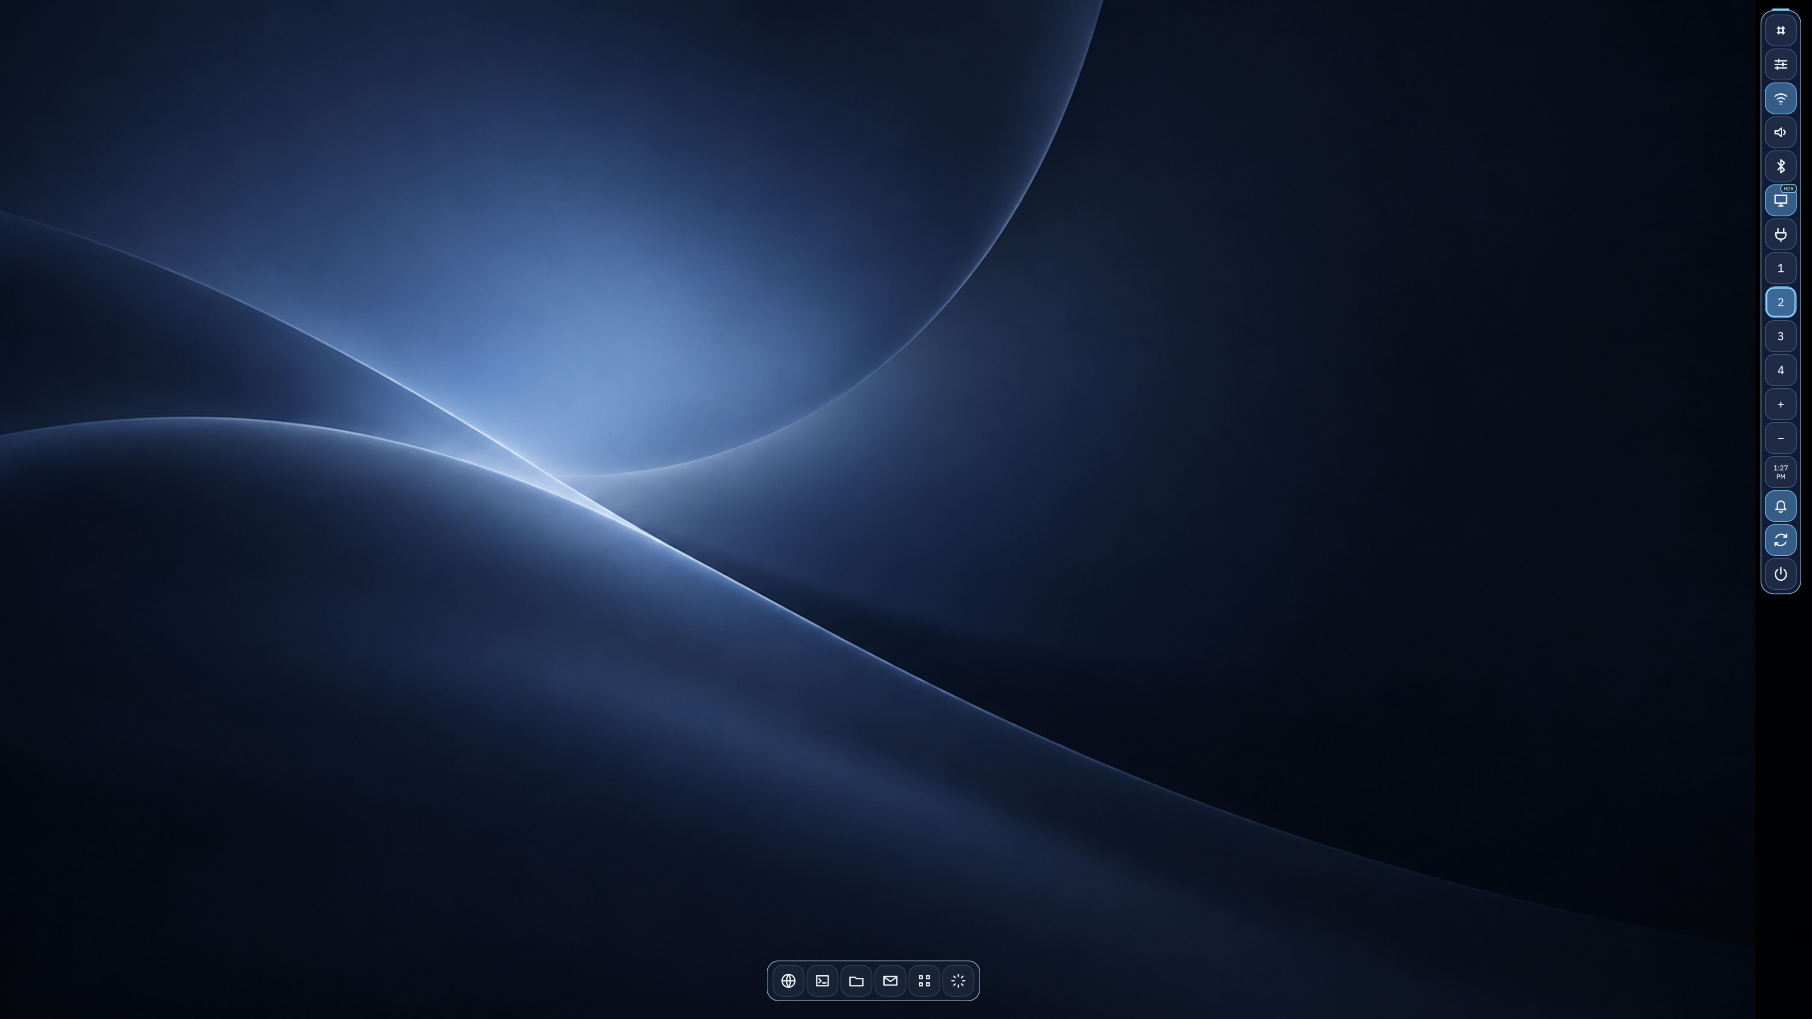
Task: Open the 1:27 PM clock
Action: click(x=1780, y=472)
